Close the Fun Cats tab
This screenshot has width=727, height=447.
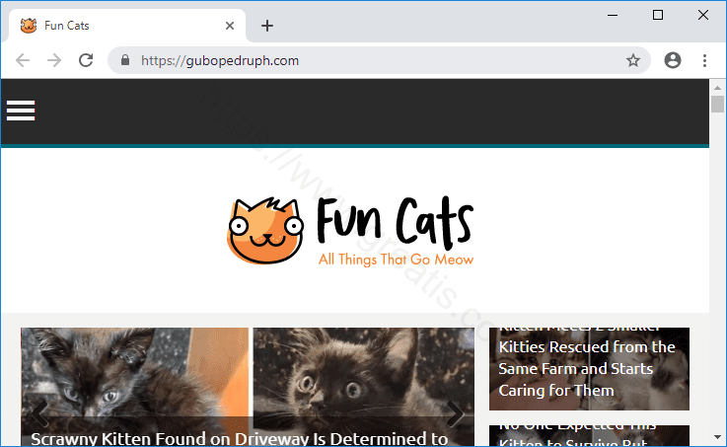click(x=230, y=26)
